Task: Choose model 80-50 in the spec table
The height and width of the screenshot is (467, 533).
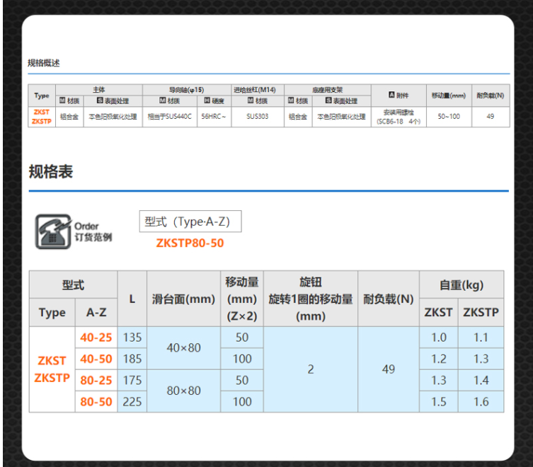Action: pyautogui.click(x=96, y=401)
